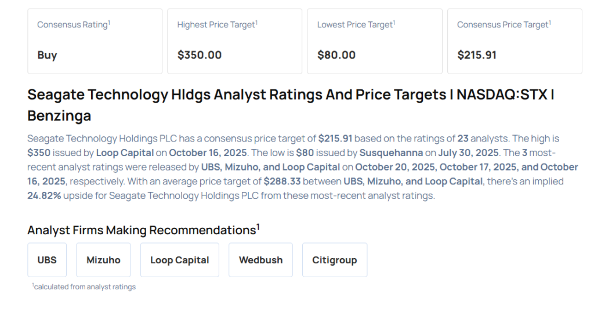The height and width of the screenshot is (312, 594).
Task: Click the Consensus Rating card label
Action: coord(73,25)
